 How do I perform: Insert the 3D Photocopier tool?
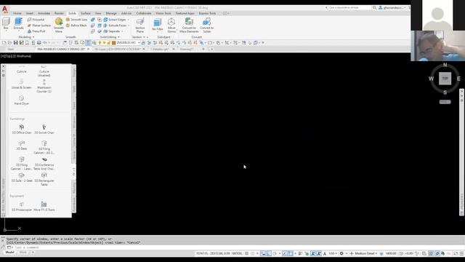click(22, 207)
